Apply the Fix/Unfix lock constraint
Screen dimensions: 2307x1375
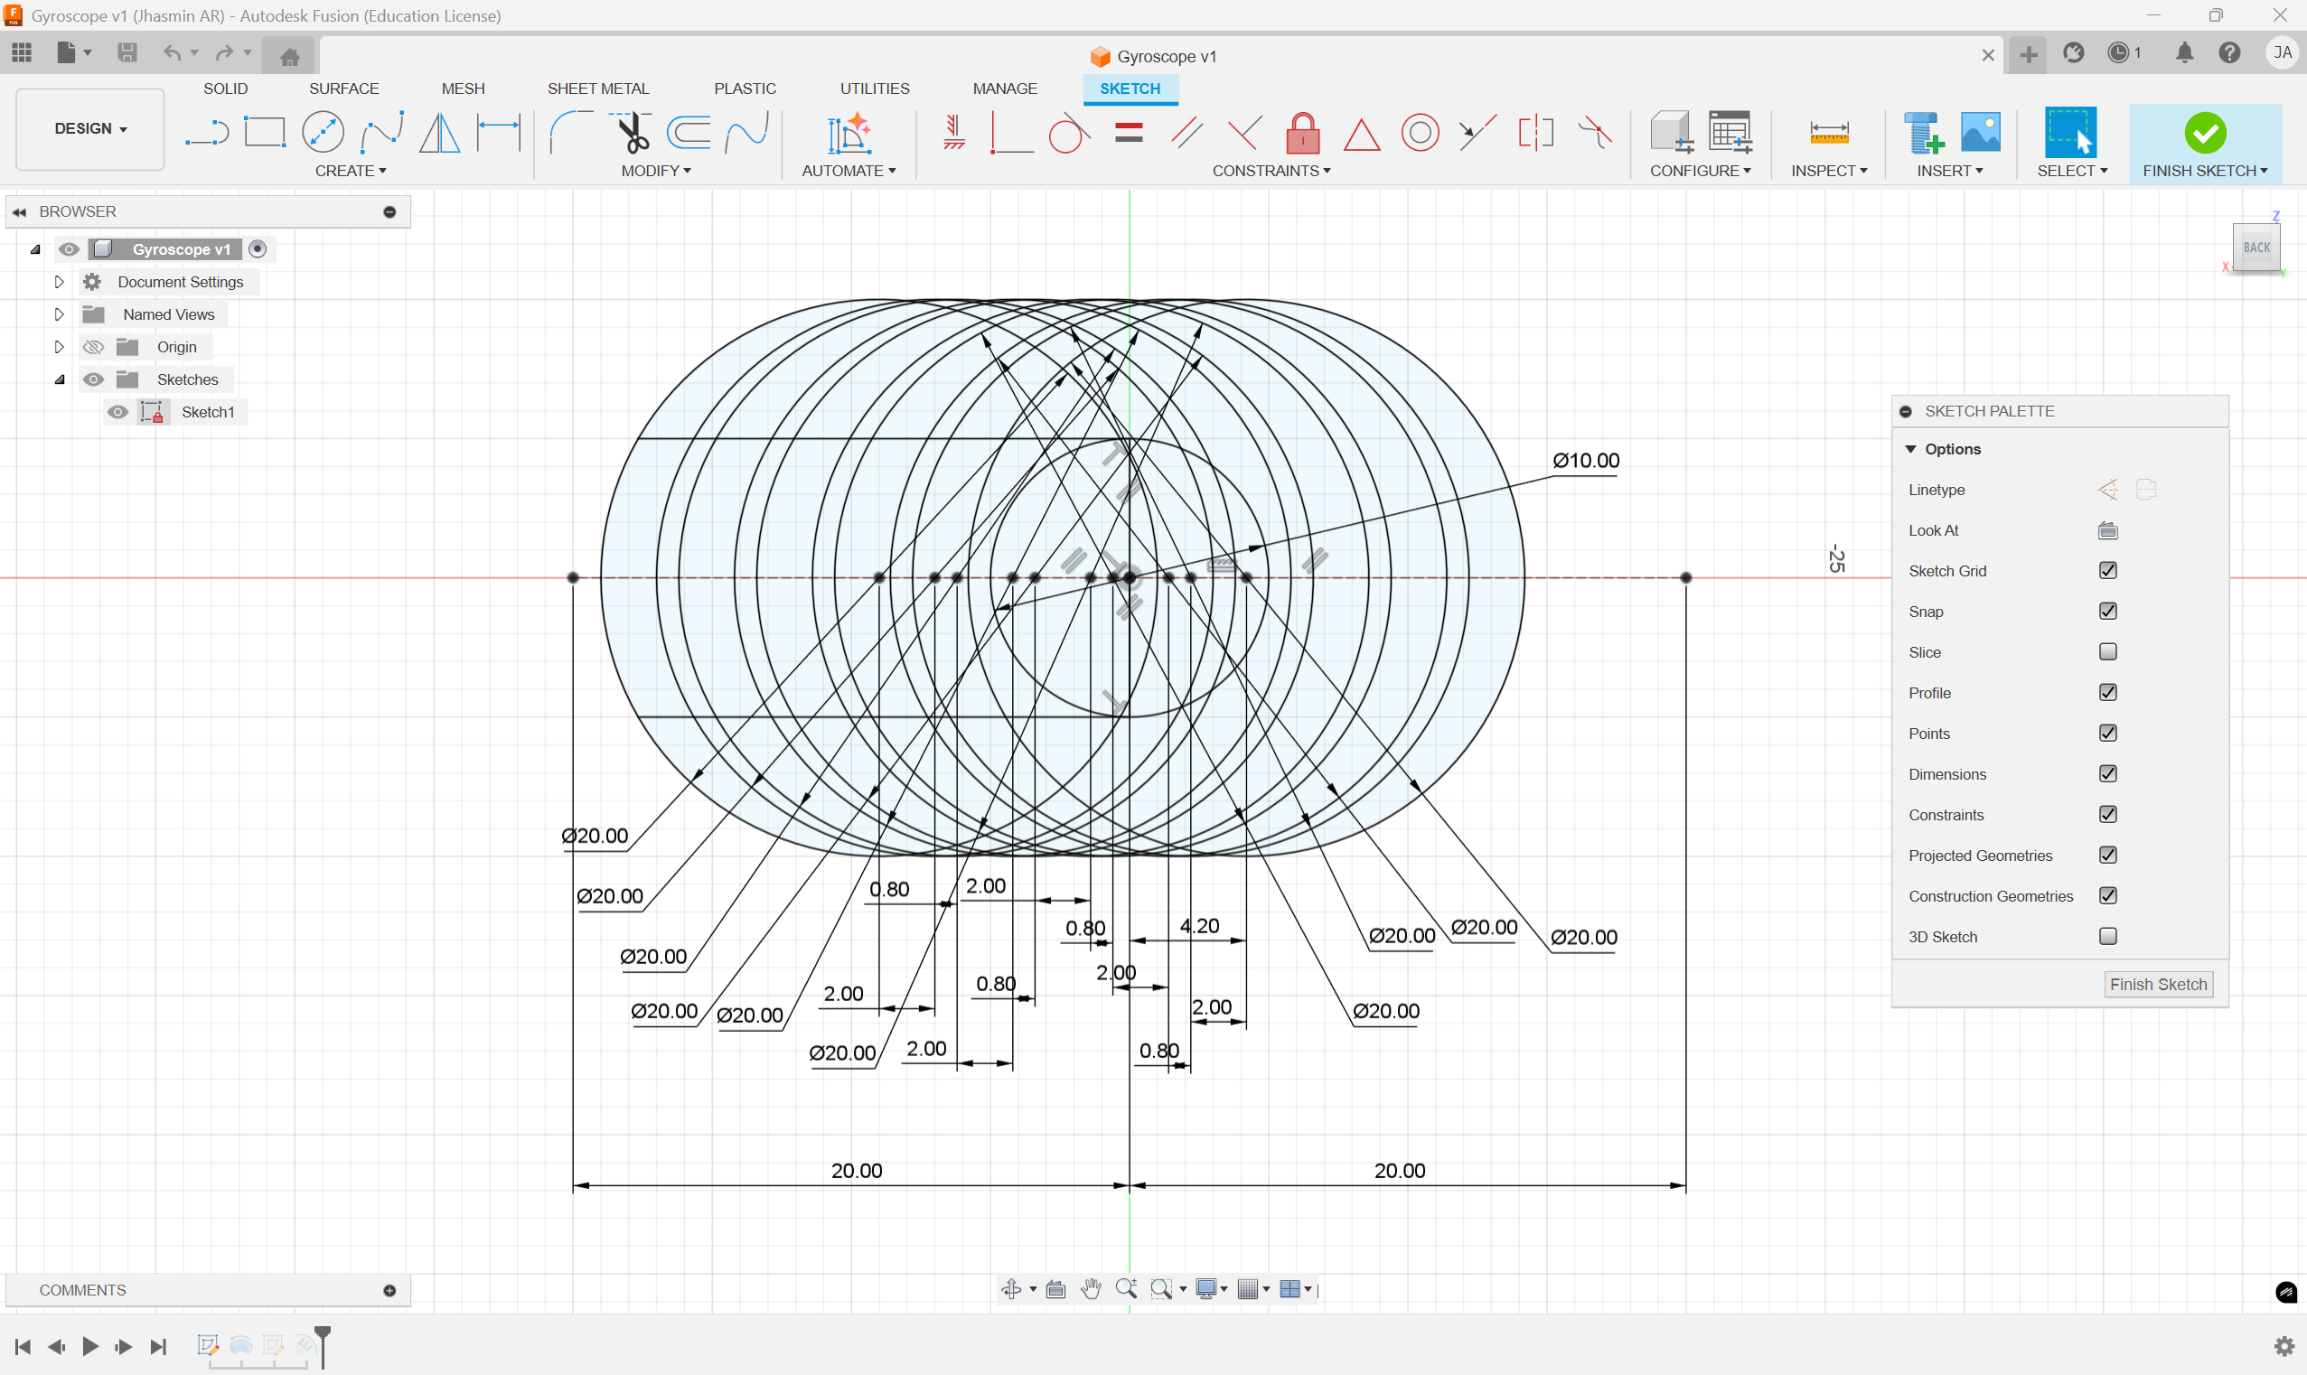pyautogui.click(x=1303, y=133)
